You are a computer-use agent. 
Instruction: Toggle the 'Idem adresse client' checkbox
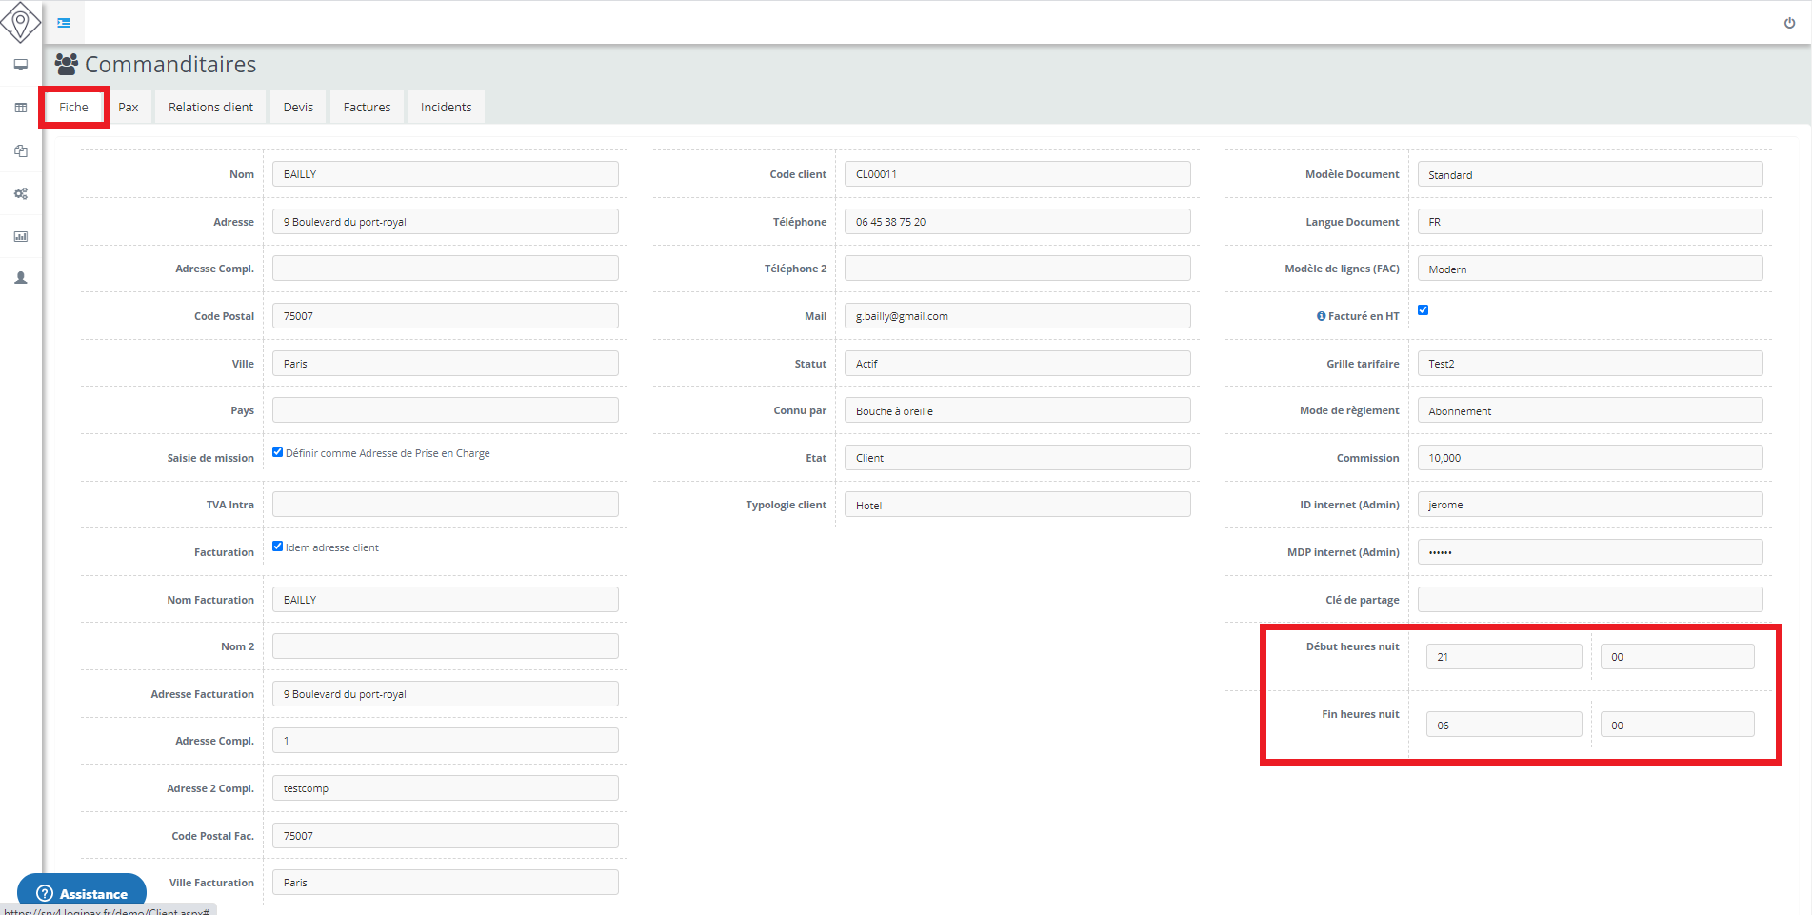point(277,547)
